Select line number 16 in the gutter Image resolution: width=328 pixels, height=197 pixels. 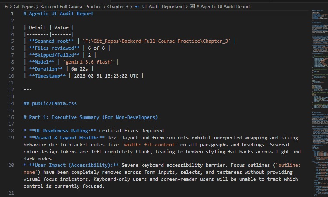tap(11, 117)
